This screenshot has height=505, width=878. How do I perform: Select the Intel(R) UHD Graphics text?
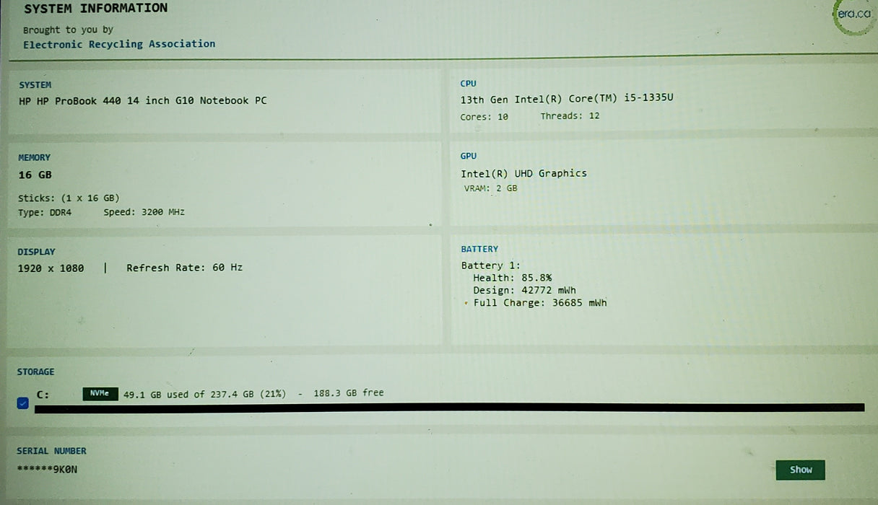point(523,173)
